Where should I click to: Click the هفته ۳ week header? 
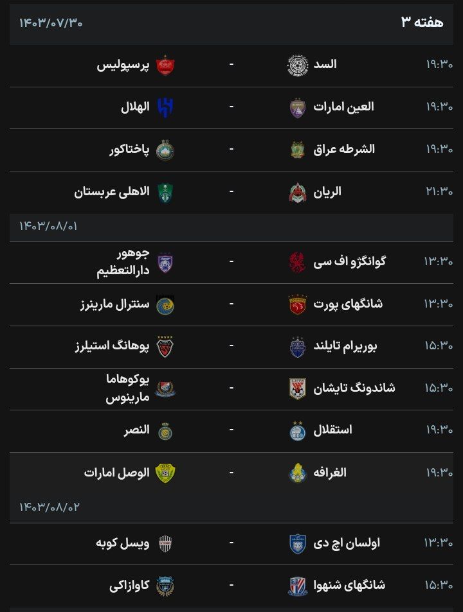point(422,22)
